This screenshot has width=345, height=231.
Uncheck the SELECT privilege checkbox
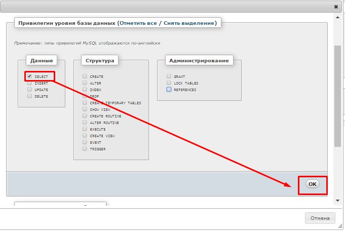29,76
